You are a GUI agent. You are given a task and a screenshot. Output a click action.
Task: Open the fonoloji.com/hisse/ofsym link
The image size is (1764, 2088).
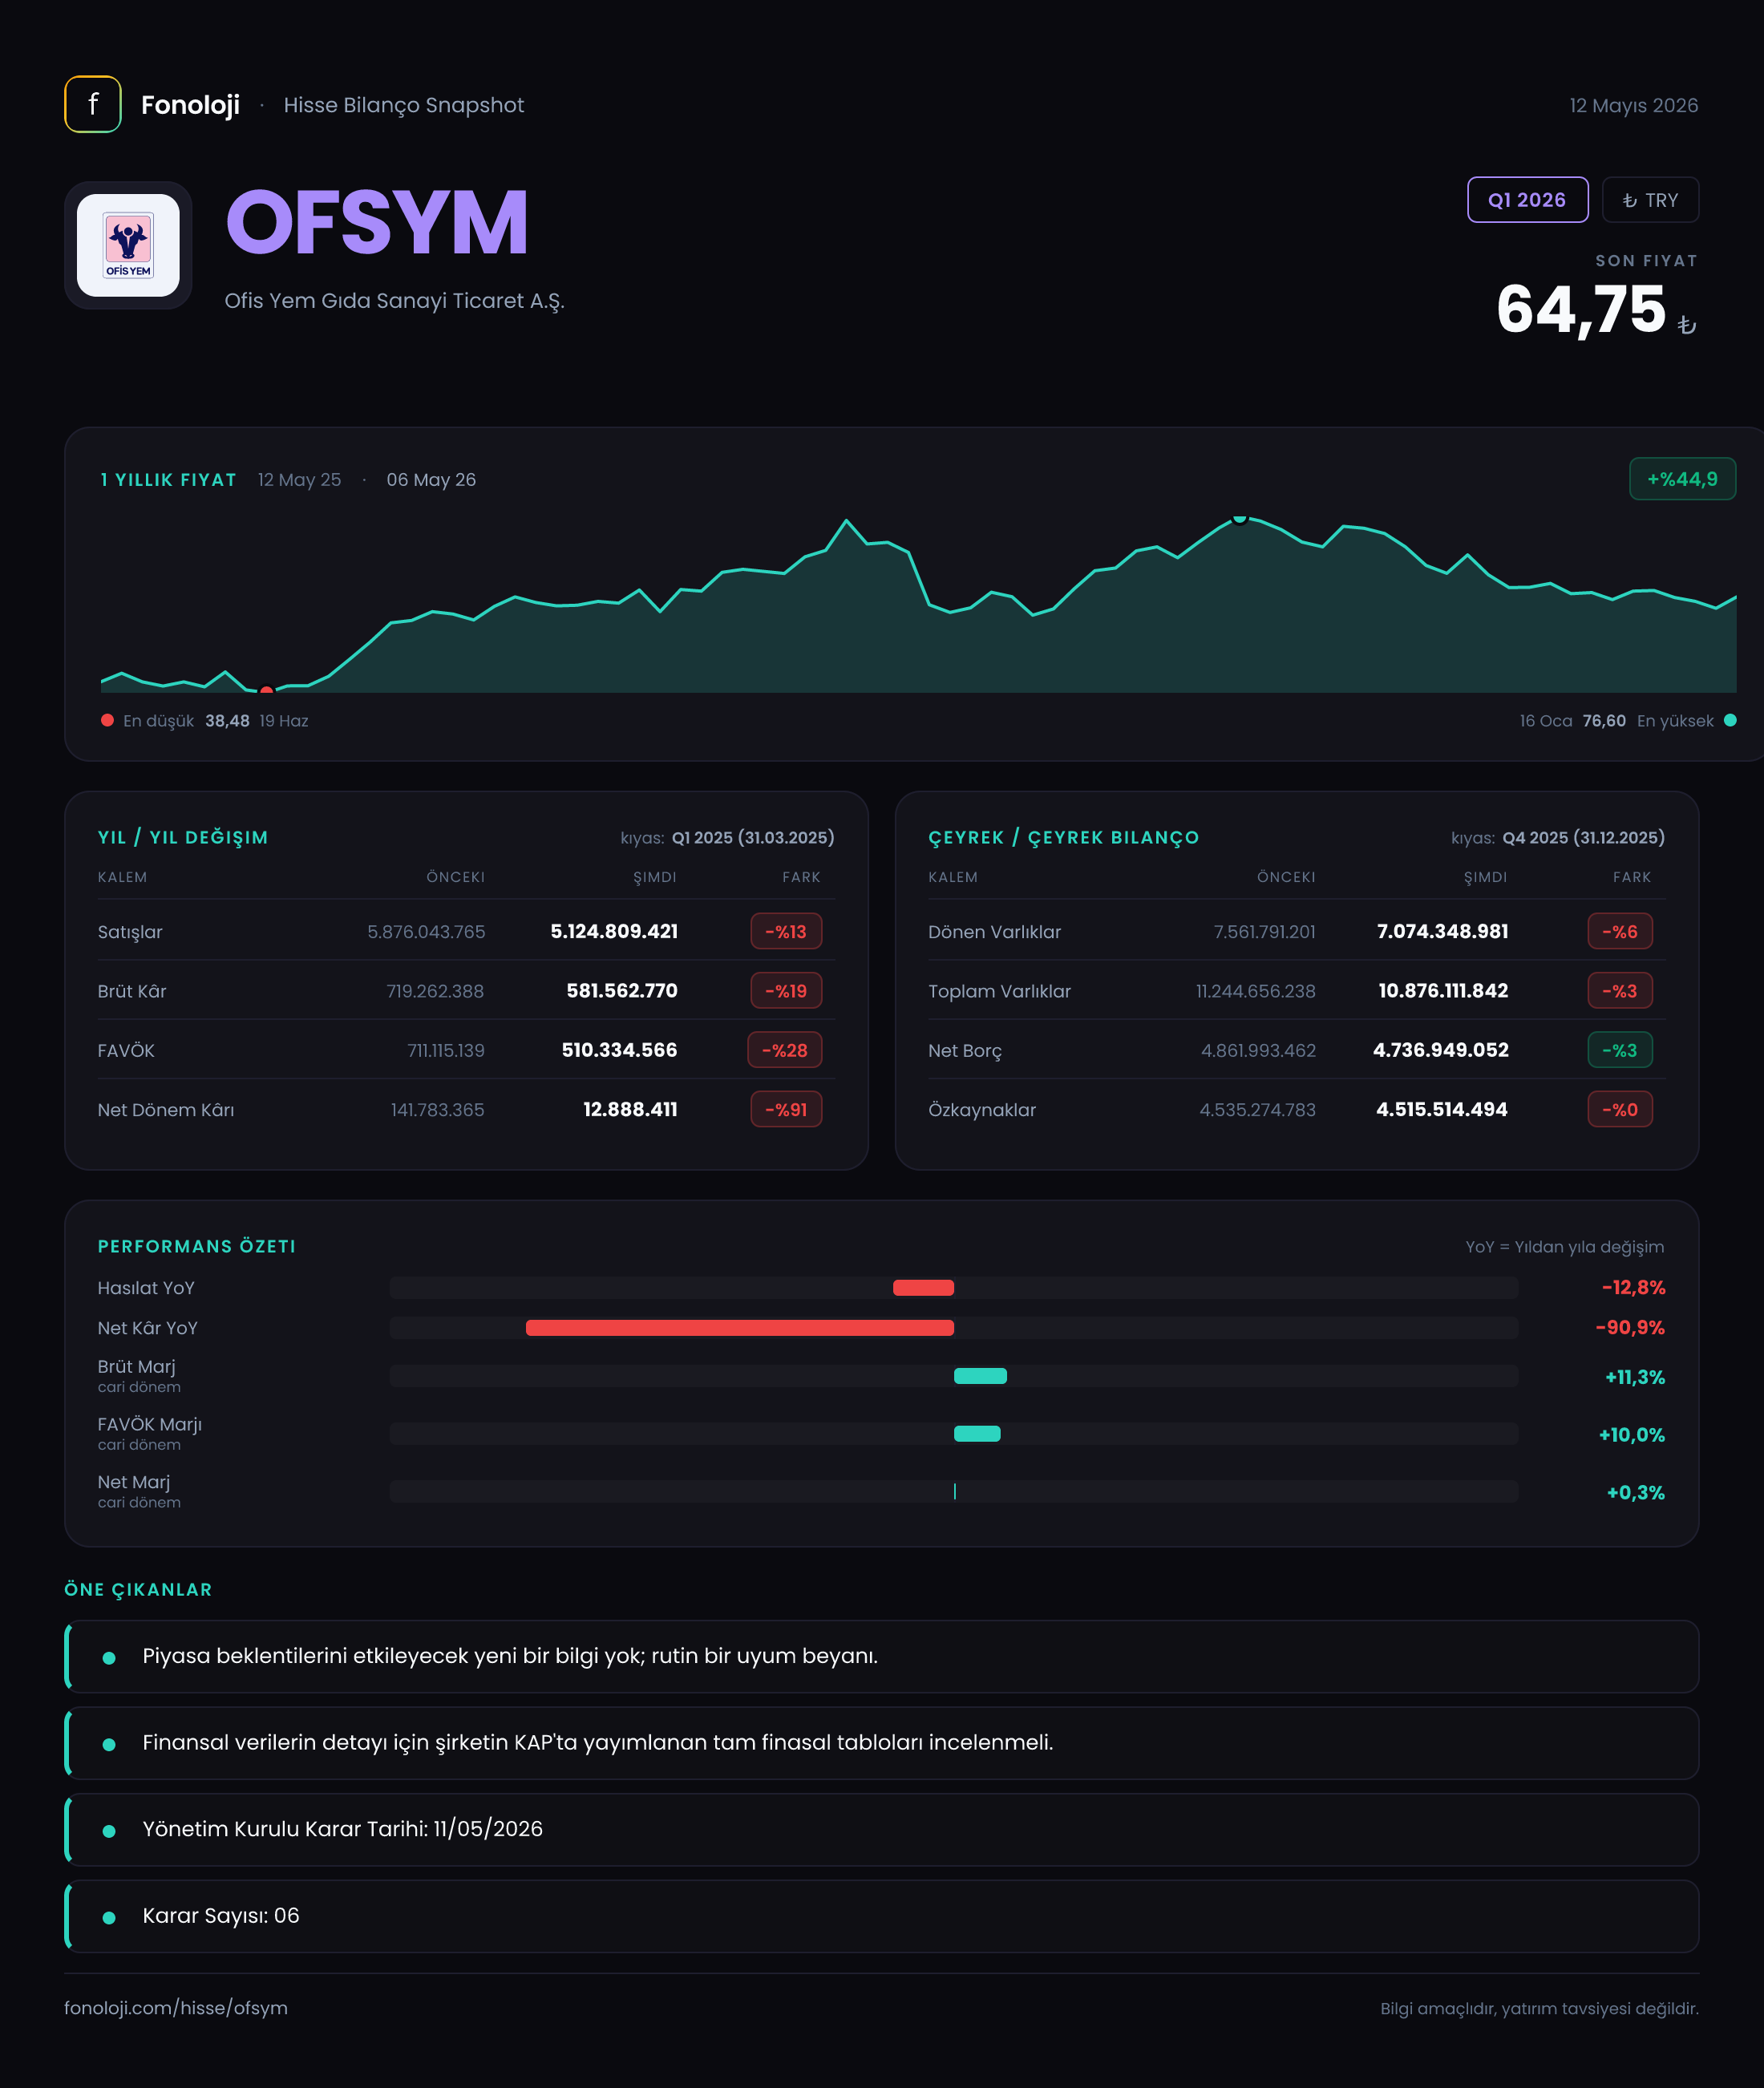(176, 2008)
